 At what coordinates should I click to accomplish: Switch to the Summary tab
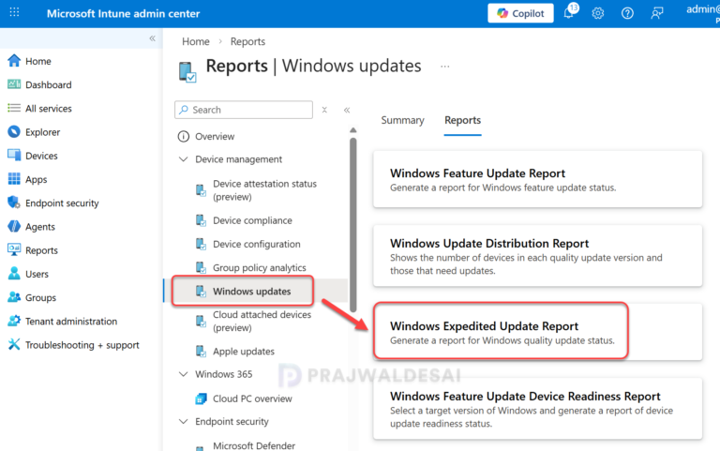(402, 120)
